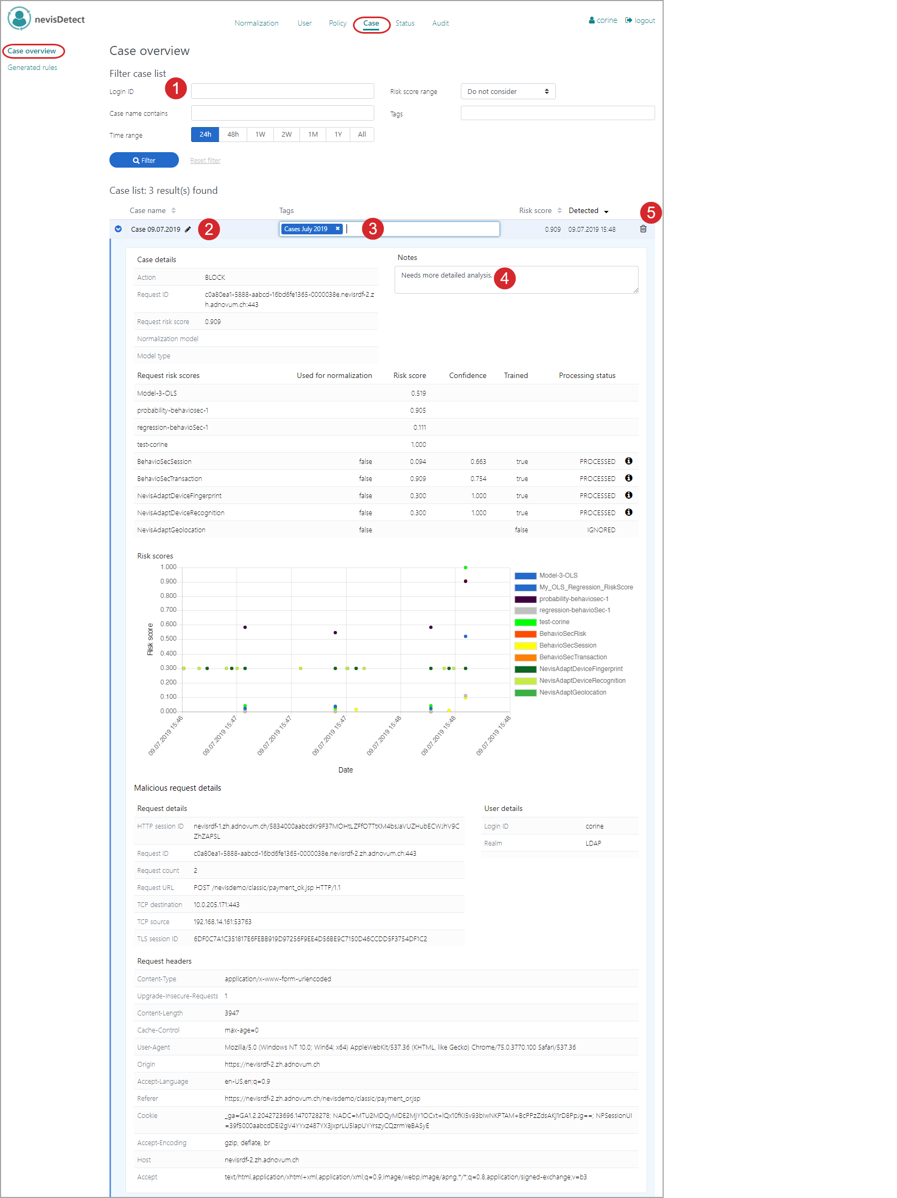The height and width of the screenshot is (1198, 897).
Task: Remove the Cases July 2019 tag
Action: [x=337, y=228]
